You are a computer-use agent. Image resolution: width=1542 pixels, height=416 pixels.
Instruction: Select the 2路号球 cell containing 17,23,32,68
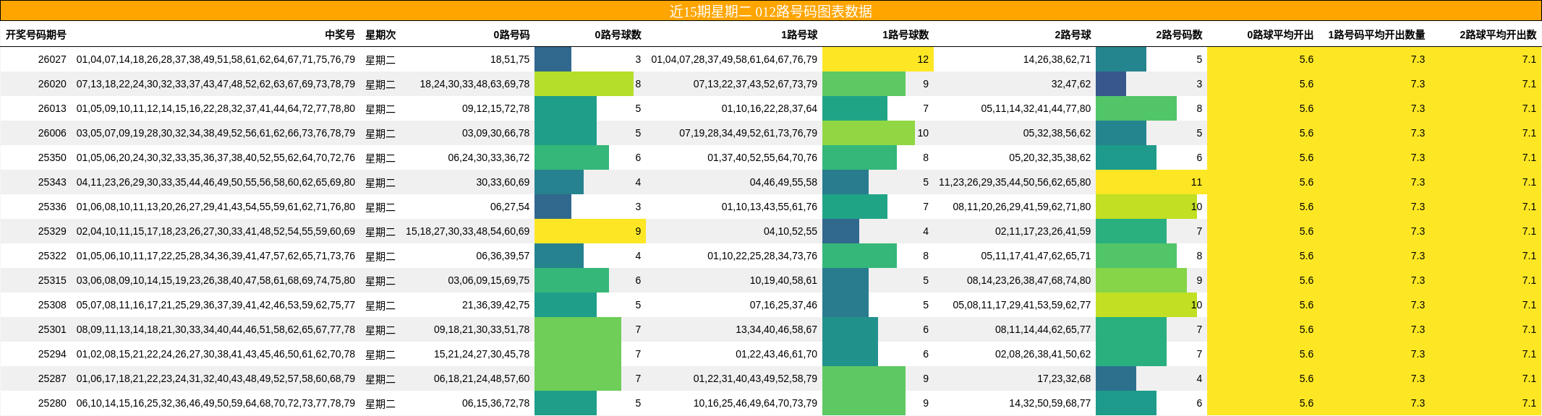(1063, 378)
